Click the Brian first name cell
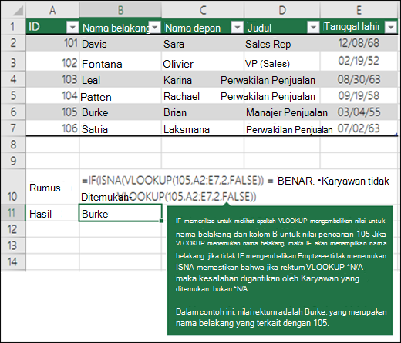Image resolution: width=401 pixels, height=343 pixels. [x=203, y=112]
